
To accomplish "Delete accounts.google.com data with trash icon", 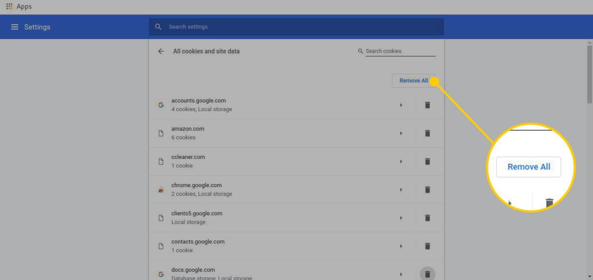I will coord(427,105).
